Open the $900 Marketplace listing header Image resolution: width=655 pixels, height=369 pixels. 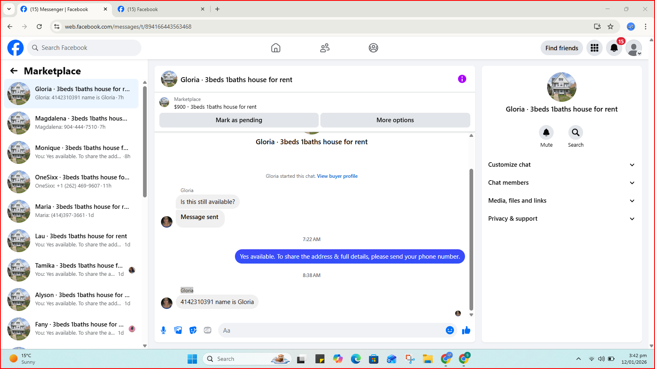[315, 103]
